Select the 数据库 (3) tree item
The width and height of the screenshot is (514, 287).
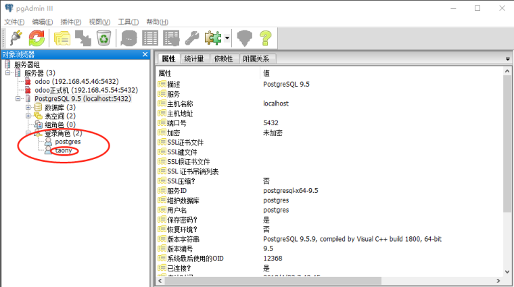[60, 107]
